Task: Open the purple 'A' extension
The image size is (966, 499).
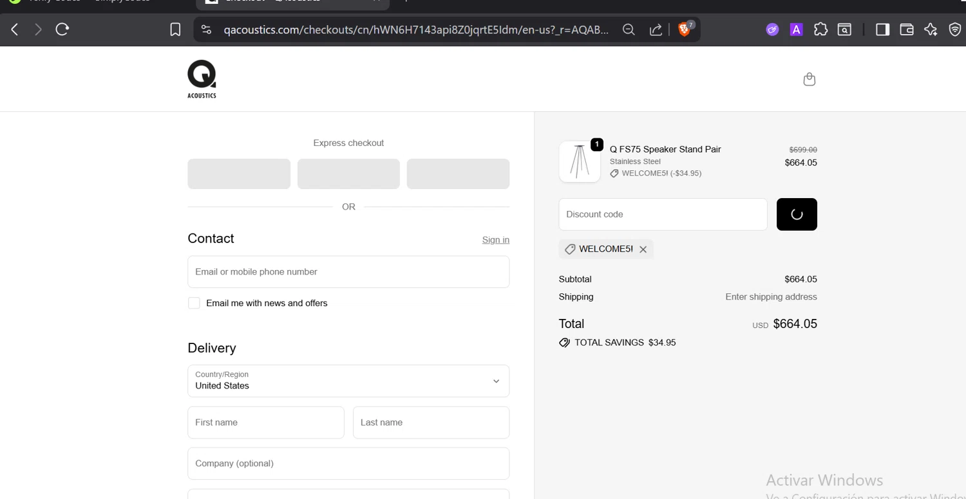Action: [797, 30]
